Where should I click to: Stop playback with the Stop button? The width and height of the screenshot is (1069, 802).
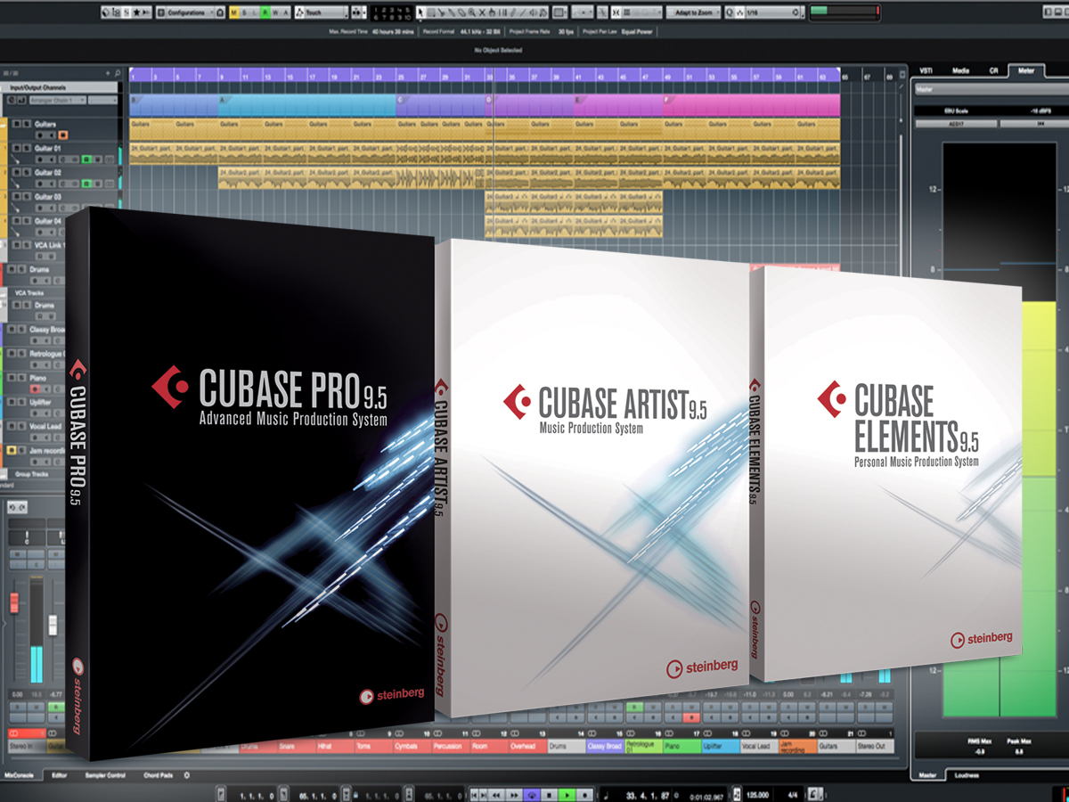[x=549, y=795]
